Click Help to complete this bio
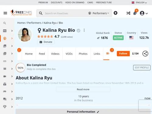The width and height of the screenshot is (152, 114). [41, 69]
